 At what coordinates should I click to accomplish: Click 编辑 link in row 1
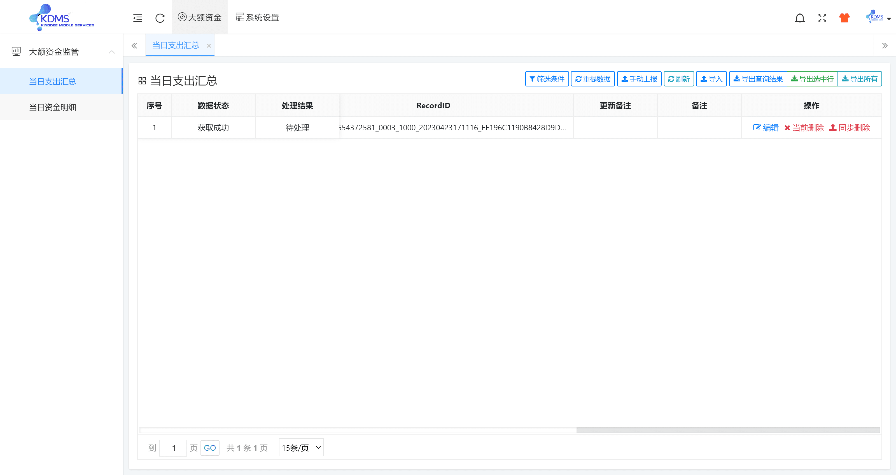click(766, 128)
